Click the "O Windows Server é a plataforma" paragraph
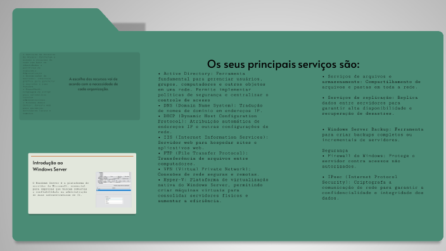446x251 pixels. click(x=61, y=189)
